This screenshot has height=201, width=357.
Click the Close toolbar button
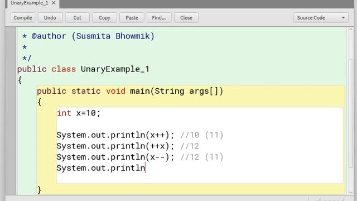[186, 18]
